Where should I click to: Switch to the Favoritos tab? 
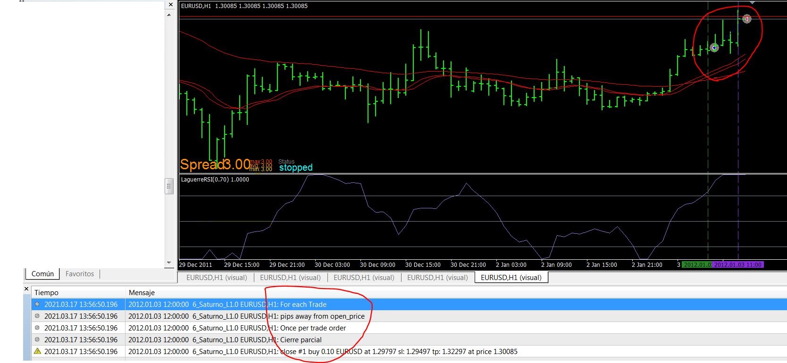(x=80, y=274)
